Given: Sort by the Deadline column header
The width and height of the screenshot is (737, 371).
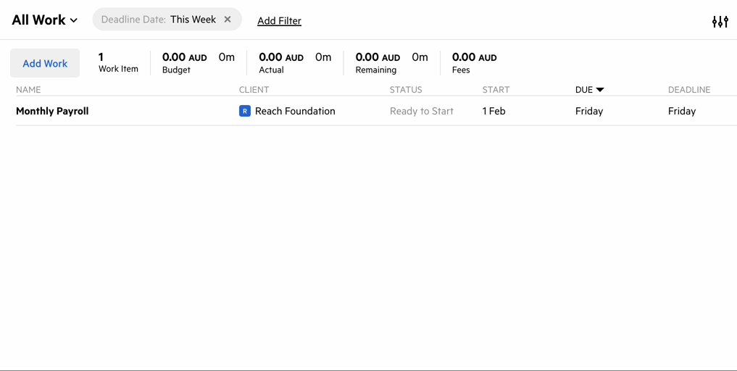Looking at the screenshot, I should tap(689, 90).
